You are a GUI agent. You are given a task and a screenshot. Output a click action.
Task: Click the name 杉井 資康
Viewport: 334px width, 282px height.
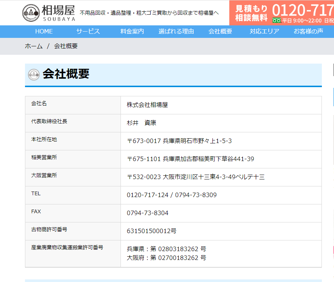point(141,123)
